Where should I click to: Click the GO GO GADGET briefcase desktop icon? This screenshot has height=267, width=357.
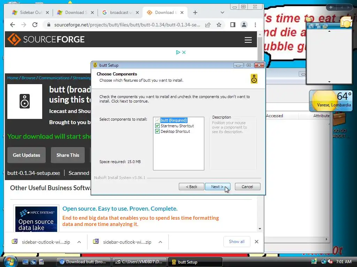tap(339, 125)
